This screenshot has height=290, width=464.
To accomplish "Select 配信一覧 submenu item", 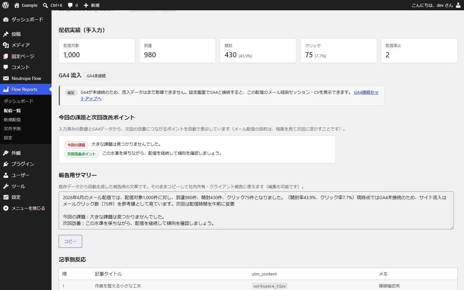I will 12,111.
